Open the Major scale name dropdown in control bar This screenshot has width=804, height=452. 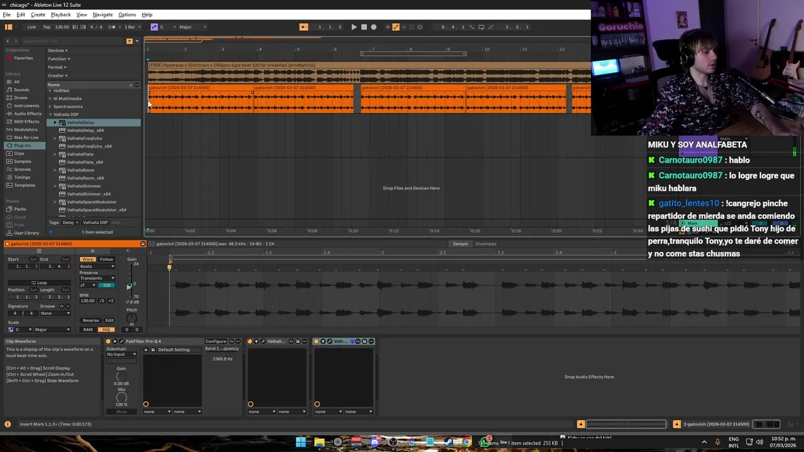tap(192, 27)
